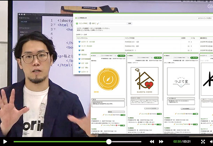This screenshot has height=146, width=213.
Task: Click the green pill button in the つぶて堂 panel header
Action: (194, 58)
